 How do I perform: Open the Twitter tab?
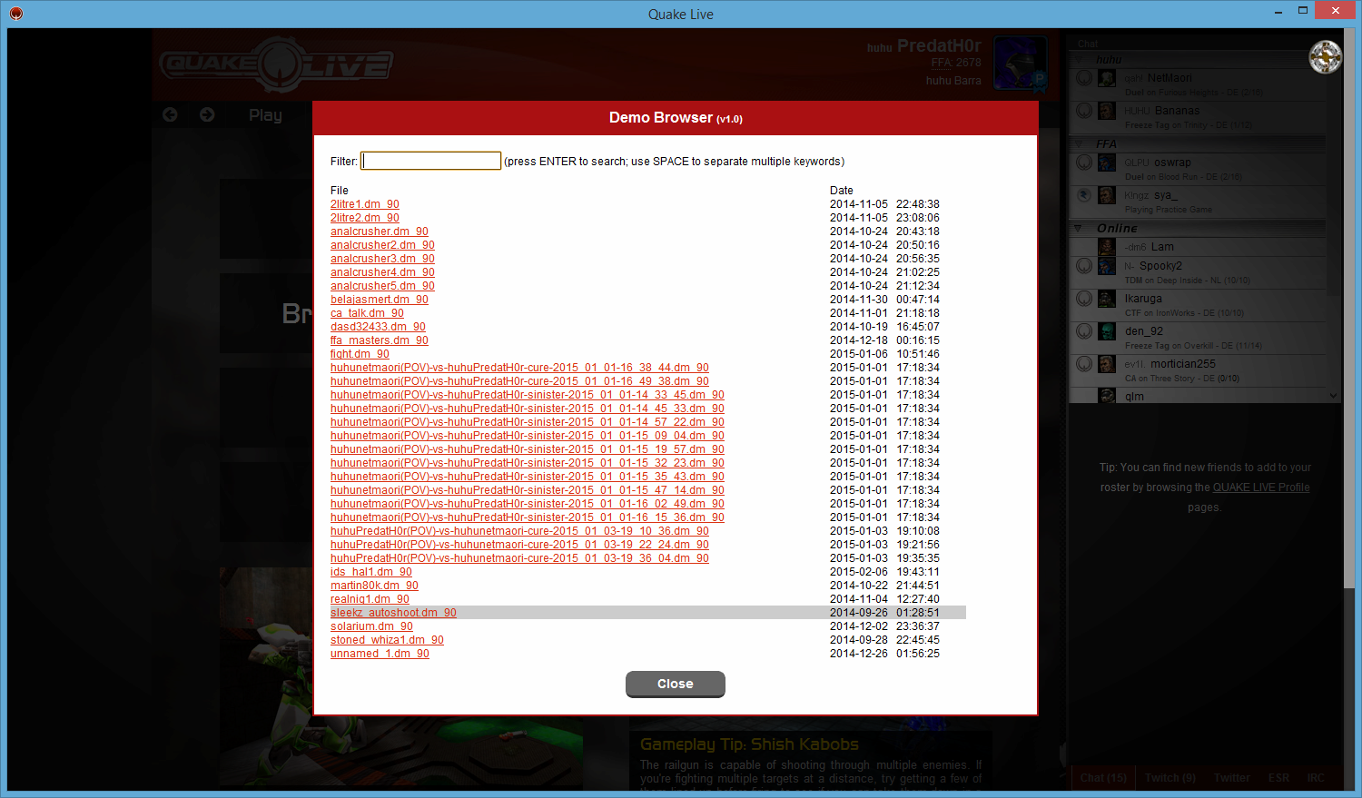coord(1231,778)
